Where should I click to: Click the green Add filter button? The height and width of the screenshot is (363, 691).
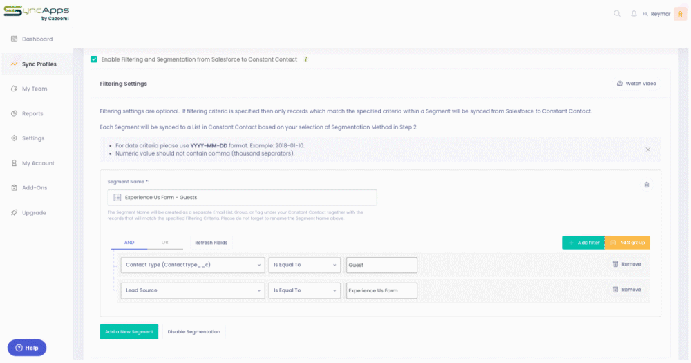coord(583,243)
